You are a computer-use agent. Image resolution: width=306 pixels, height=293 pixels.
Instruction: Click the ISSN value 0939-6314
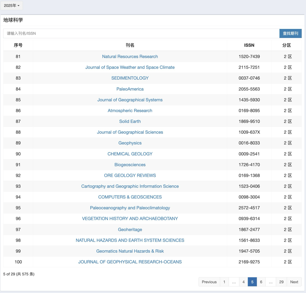coord(249,218)
